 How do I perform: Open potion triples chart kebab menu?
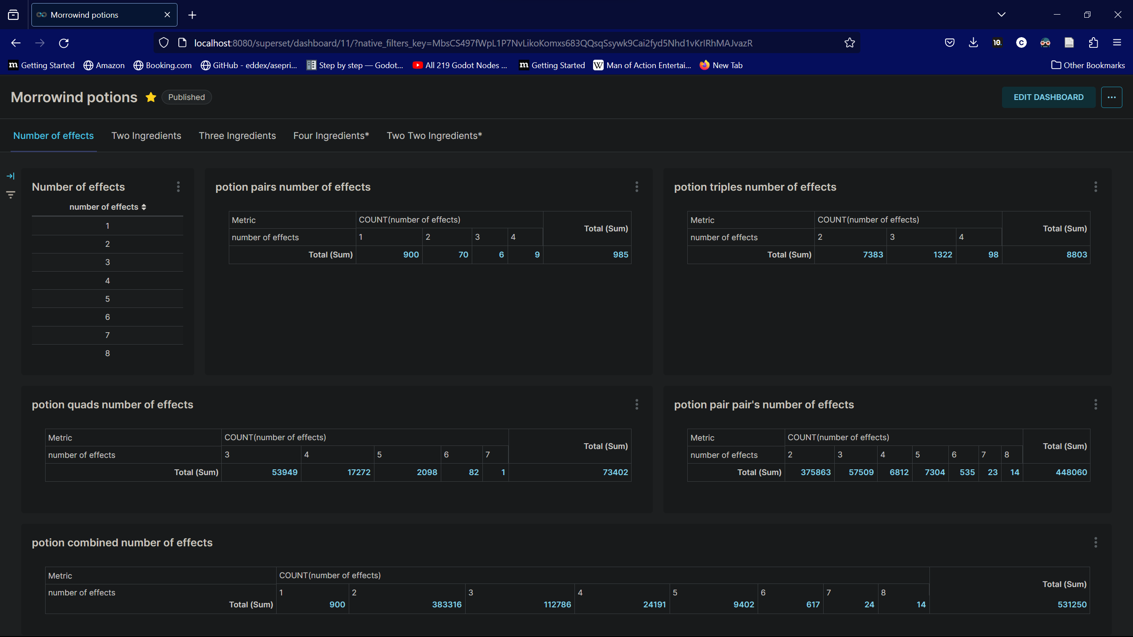coord(1096,187)
